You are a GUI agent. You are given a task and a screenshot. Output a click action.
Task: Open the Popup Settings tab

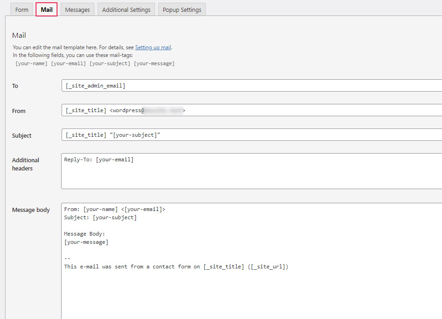182,10
